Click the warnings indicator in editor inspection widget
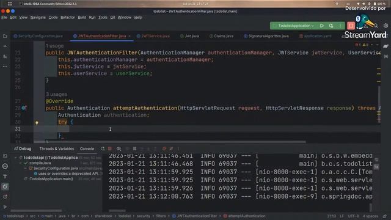 [365, 45]
